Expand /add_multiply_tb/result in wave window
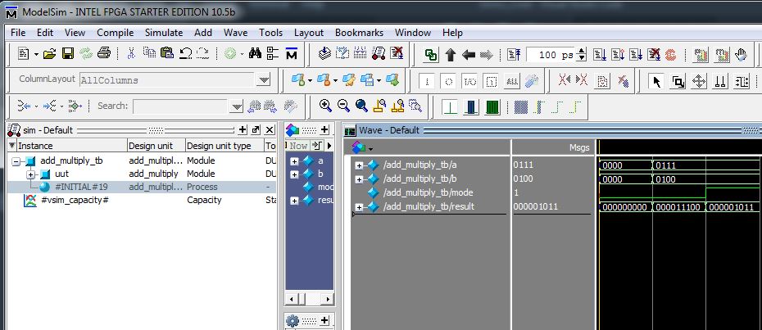The image size is (762, 330). tap(359, 207)
